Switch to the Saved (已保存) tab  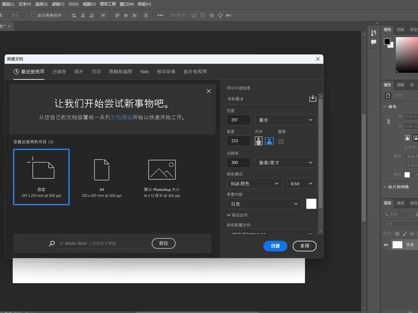click(59, 71)
